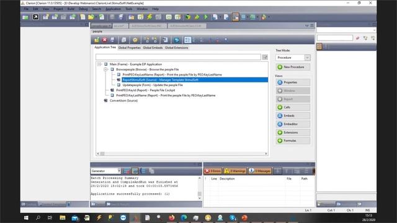Open the Application menu
The image size is (397, 223).
(x=113, y=9)
